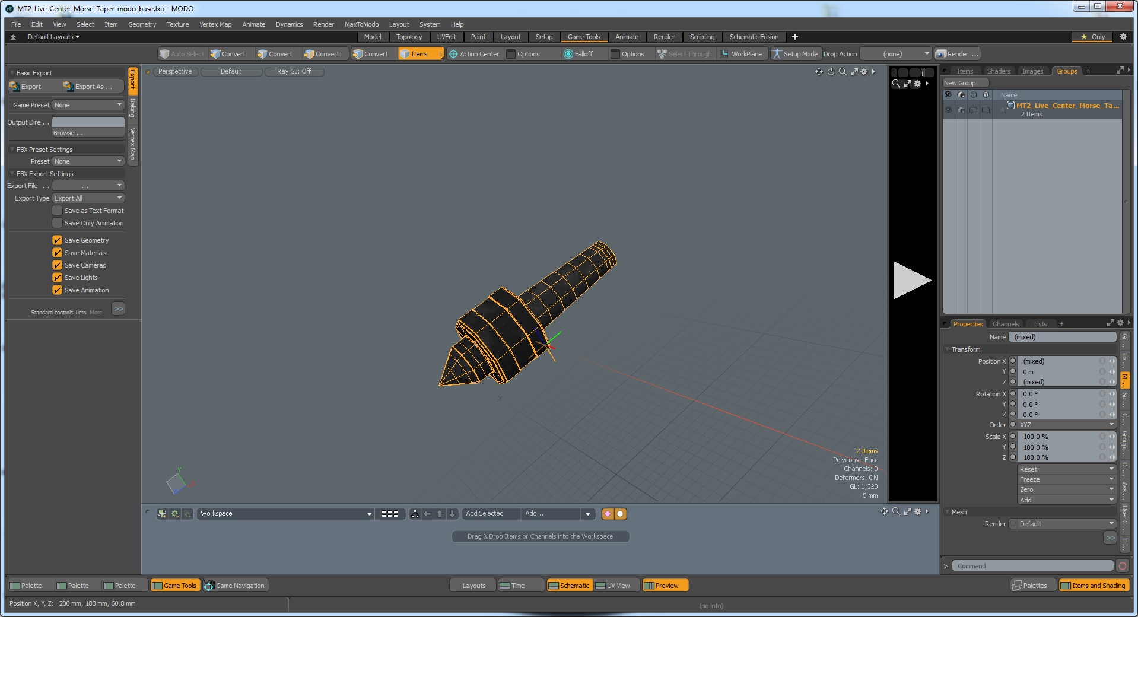This screenshot has width=1138, height=687.
Task: Open rotation Order XYZ dropdown
Action: (1067, 425)
